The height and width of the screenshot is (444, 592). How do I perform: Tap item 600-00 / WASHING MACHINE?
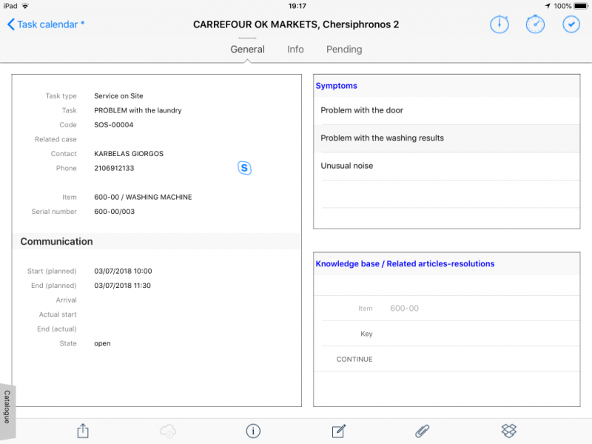(143, 197)
